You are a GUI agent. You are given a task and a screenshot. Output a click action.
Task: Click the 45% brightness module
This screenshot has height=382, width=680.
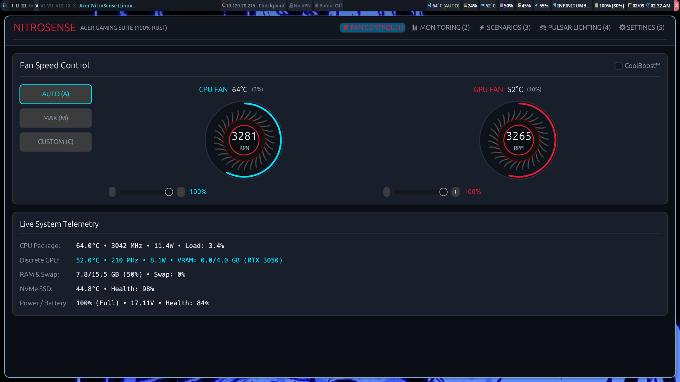pyautogui.click(x=524, y=6)
